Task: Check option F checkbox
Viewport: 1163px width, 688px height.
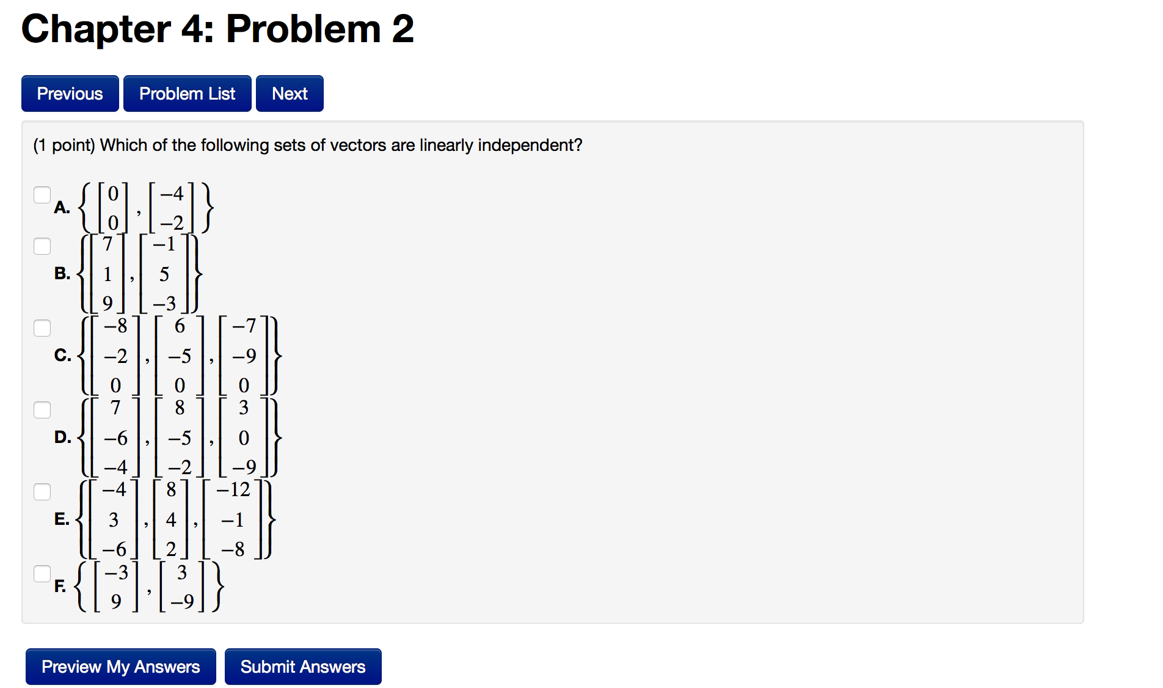Action: click(x=42, y=574)
